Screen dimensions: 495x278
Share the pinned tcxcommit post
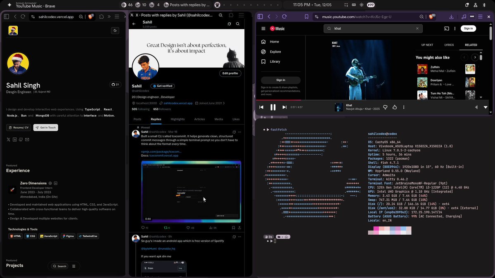click(239, 228)
